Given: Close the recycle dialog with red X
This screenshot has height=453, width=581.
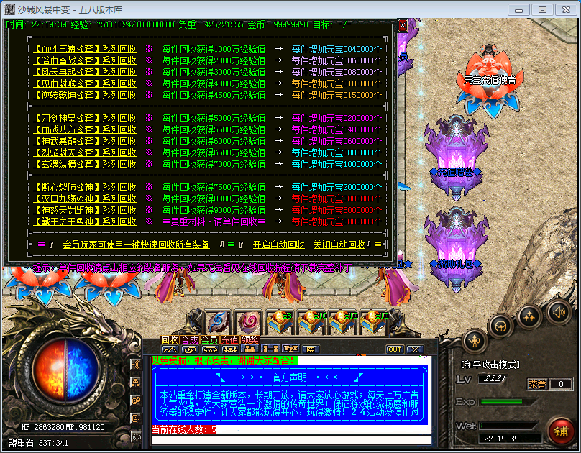Looking at the screenshot, I should (403, 26).
